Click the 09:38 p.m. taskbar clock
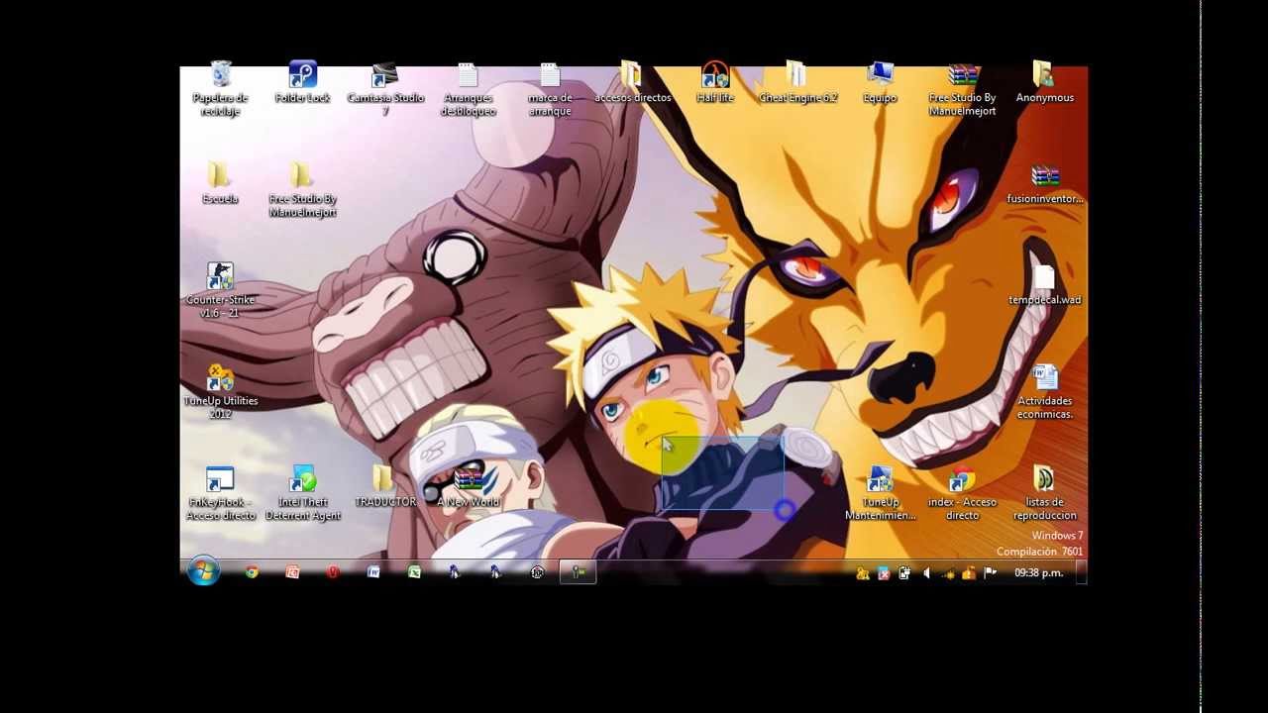Viewport: 1268px width, 713px height. click(1038, 572)
